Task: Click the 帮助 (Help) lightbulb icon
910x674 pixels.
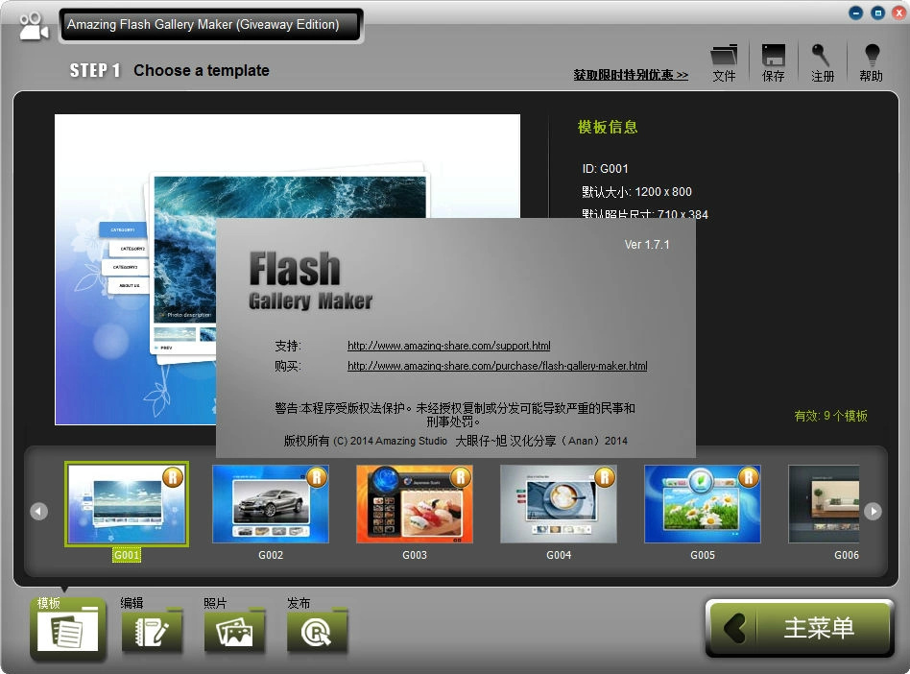Action: point(871,62)
